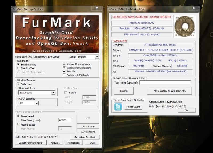Expand the Standard Sizes resolution dropdown
Viewport: 213px width, 153px height.
click(53, 93)
